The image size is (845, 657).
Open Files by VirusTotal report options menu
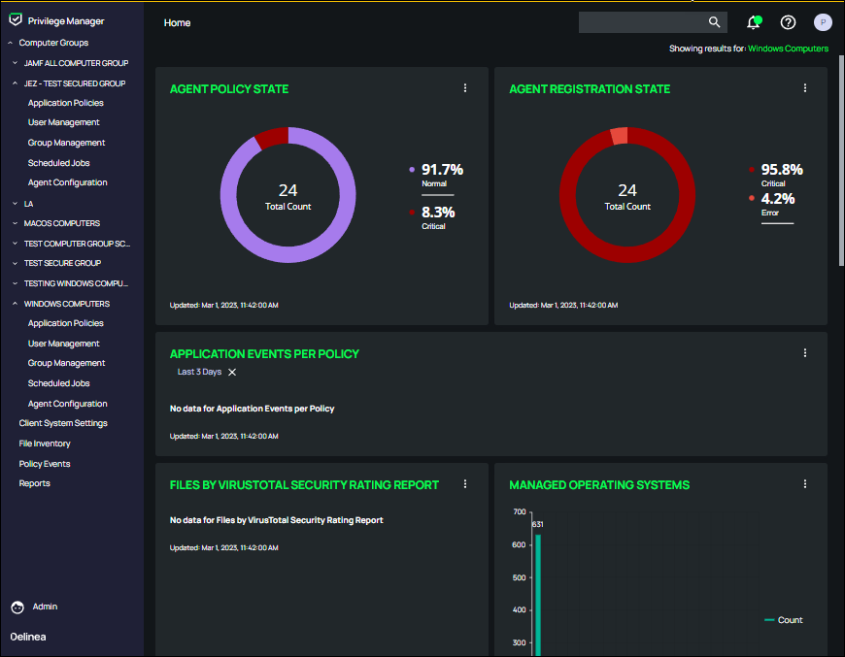pyautogui.click(x=465, y=484)
